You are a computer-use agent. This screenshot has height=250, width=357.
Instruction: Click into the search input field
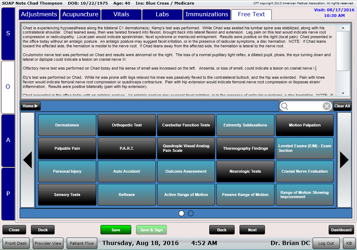305,106
